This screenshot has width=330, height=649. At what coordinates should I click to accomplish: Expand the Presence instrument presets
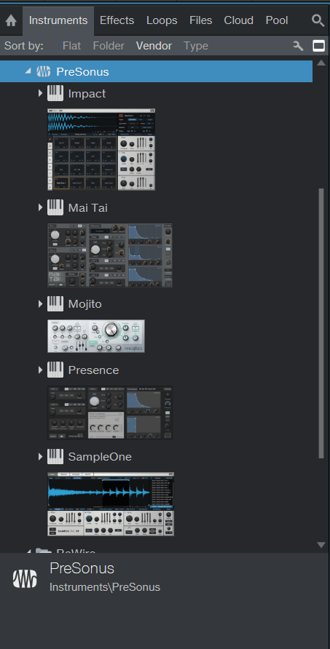click(40, 370)
